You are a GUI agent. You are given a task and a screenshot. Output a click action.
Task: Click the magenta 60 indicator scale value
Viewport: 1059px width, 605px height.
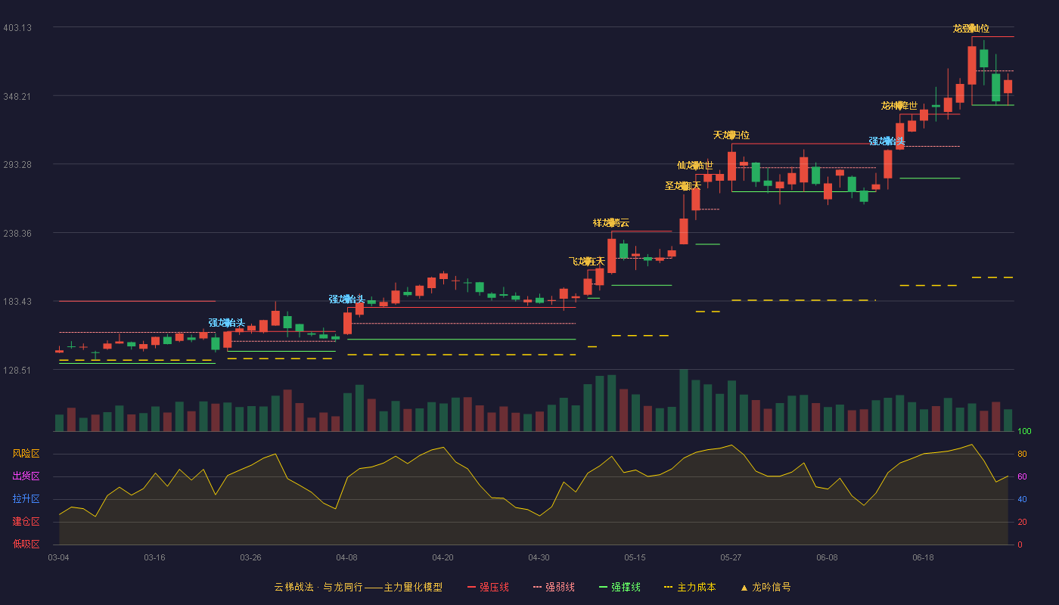pos(1022,477)
